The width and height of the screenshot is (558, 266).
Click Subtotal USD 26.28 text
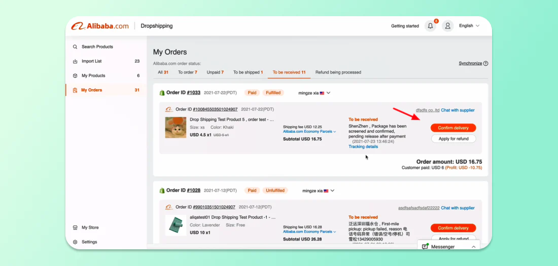[x=302, y=239]
